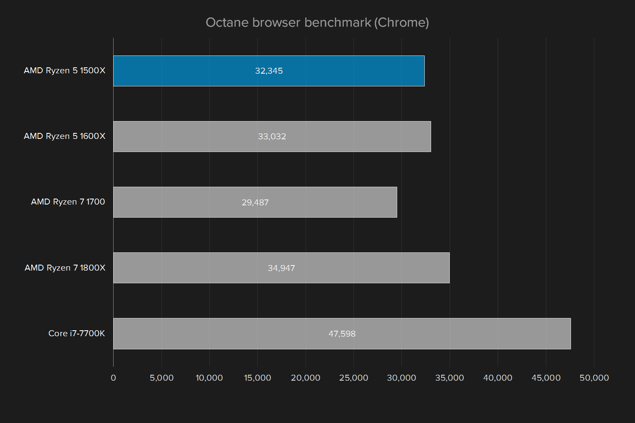635x423 pixels.
Task: Click the x-axis tick label 25,000
Action: click(x=354, y=378)
